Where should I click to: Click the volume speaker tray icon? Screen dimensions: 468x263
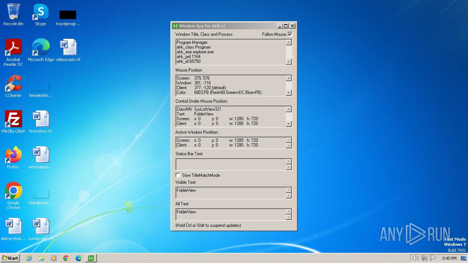point(415,258)
